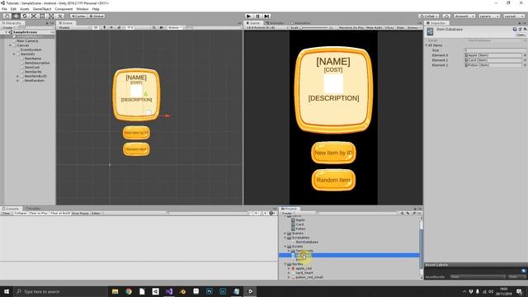Open the Assets menu
528x297 pixels.
click(x=25, y=9)
